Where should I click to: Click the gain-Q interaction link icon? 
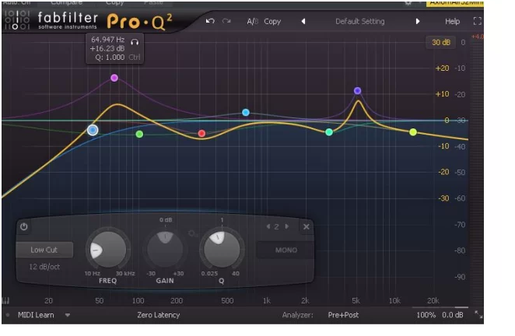[x=192, y=233]
